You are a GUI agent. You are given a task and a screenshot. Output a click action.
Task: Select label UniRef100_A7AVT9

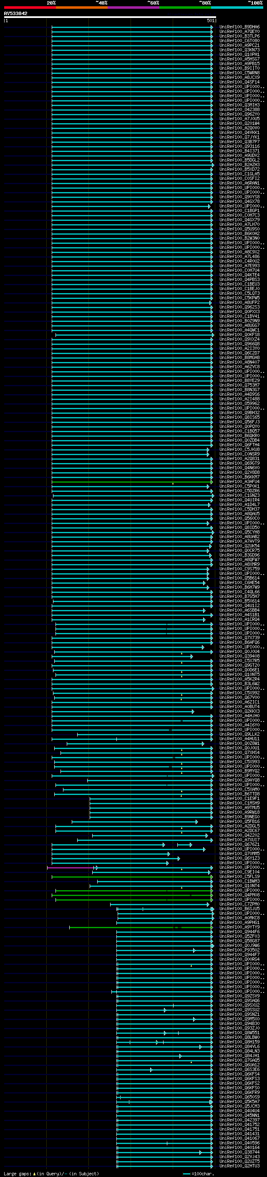click(x=239, y=542)
